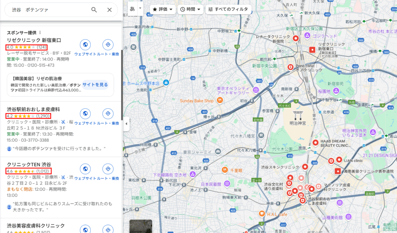Click the 千里眼 restaurant marker

(x=224, y=170)
